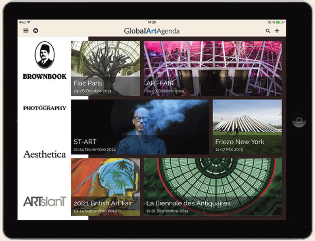Image resolution: width=315 pixels, height=241 pixels.
Task: Tap the home icon in top bar
Action: 35,30
